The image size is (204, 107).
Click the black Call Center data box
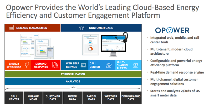click(14, 98)
